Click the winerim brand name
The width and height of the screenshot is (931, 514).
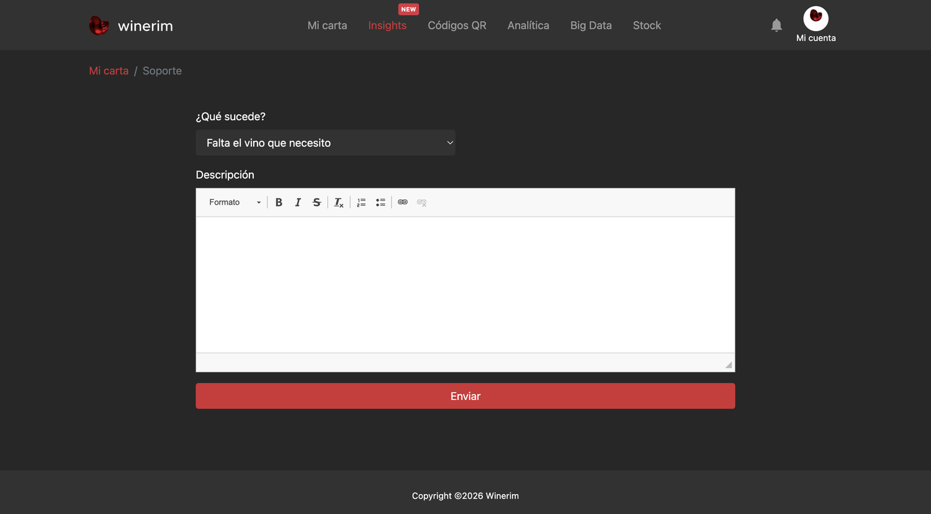point(145,26)
